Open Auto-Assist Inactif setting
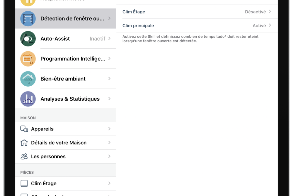Viewport: 293px width, 196px height. tap(97, 39)
